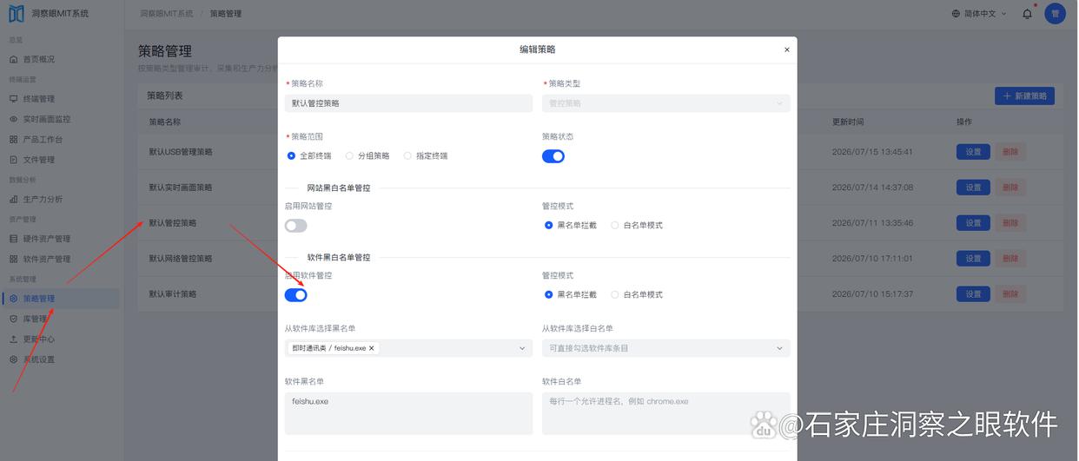This screenshot has height=461, width=1079.
Task: Click the globe language icon
Action: pos(956,14)
